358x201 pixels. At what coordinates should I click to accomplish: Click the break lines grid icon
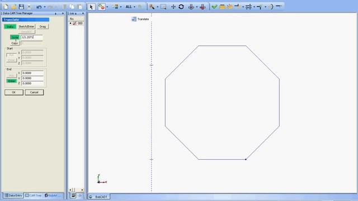point(248,7)
